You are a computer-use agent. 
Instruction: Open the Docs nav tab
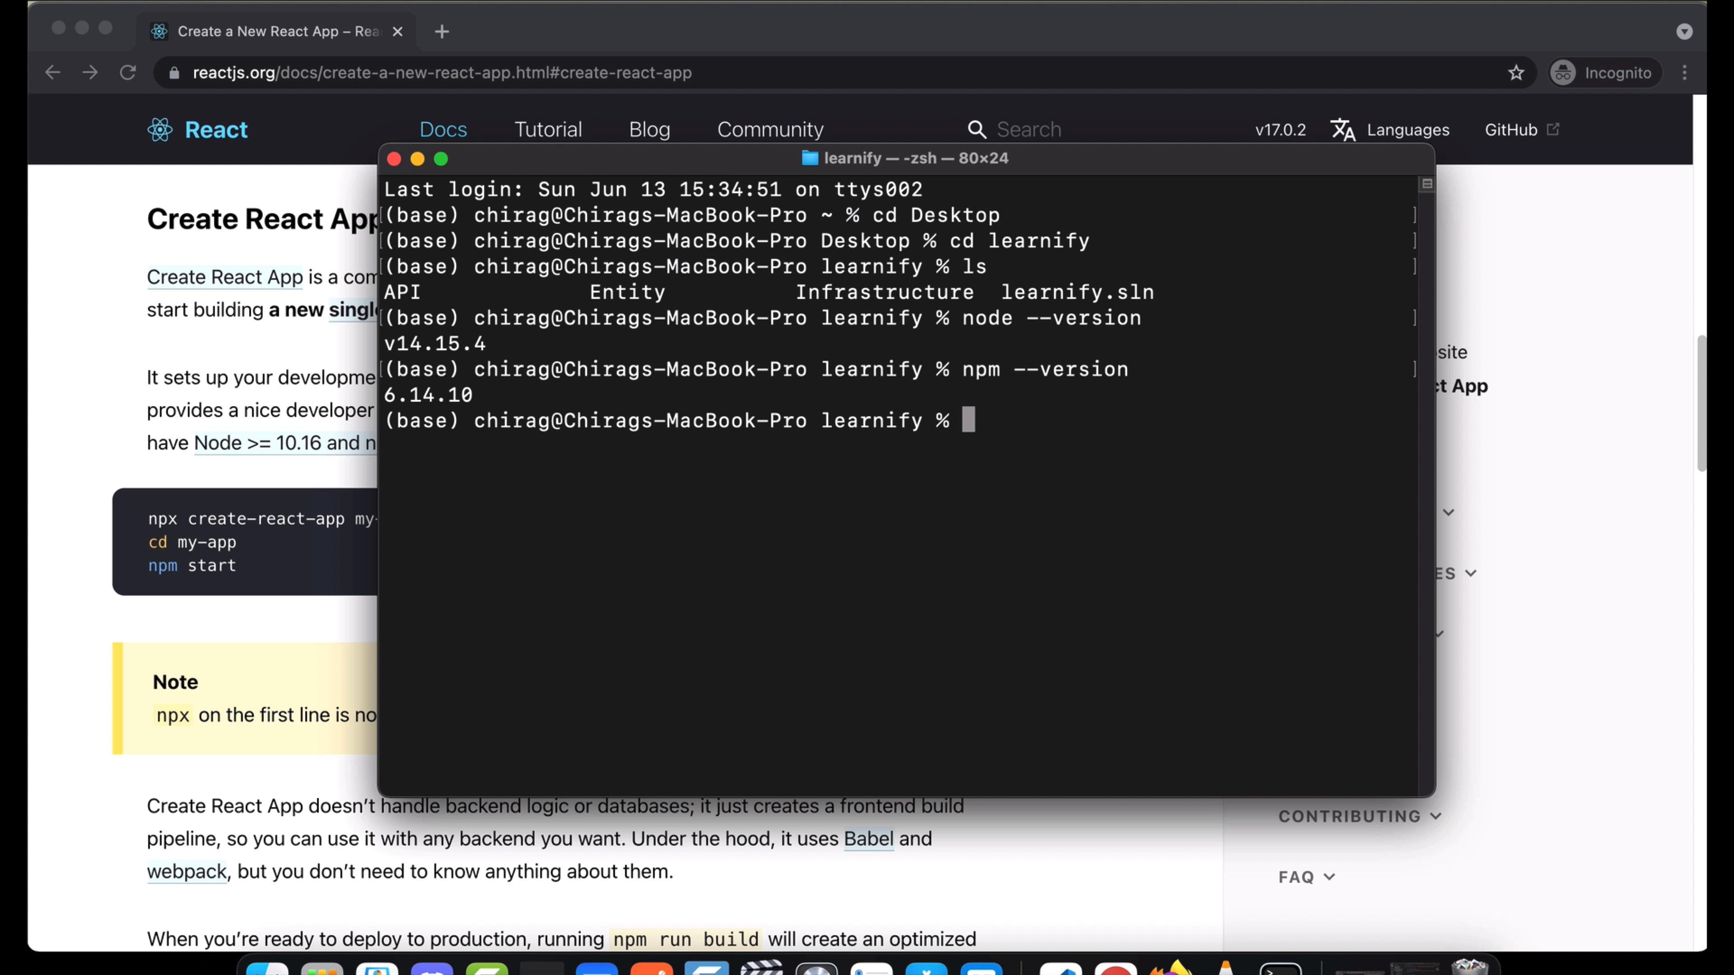click(x=443, y=129)
